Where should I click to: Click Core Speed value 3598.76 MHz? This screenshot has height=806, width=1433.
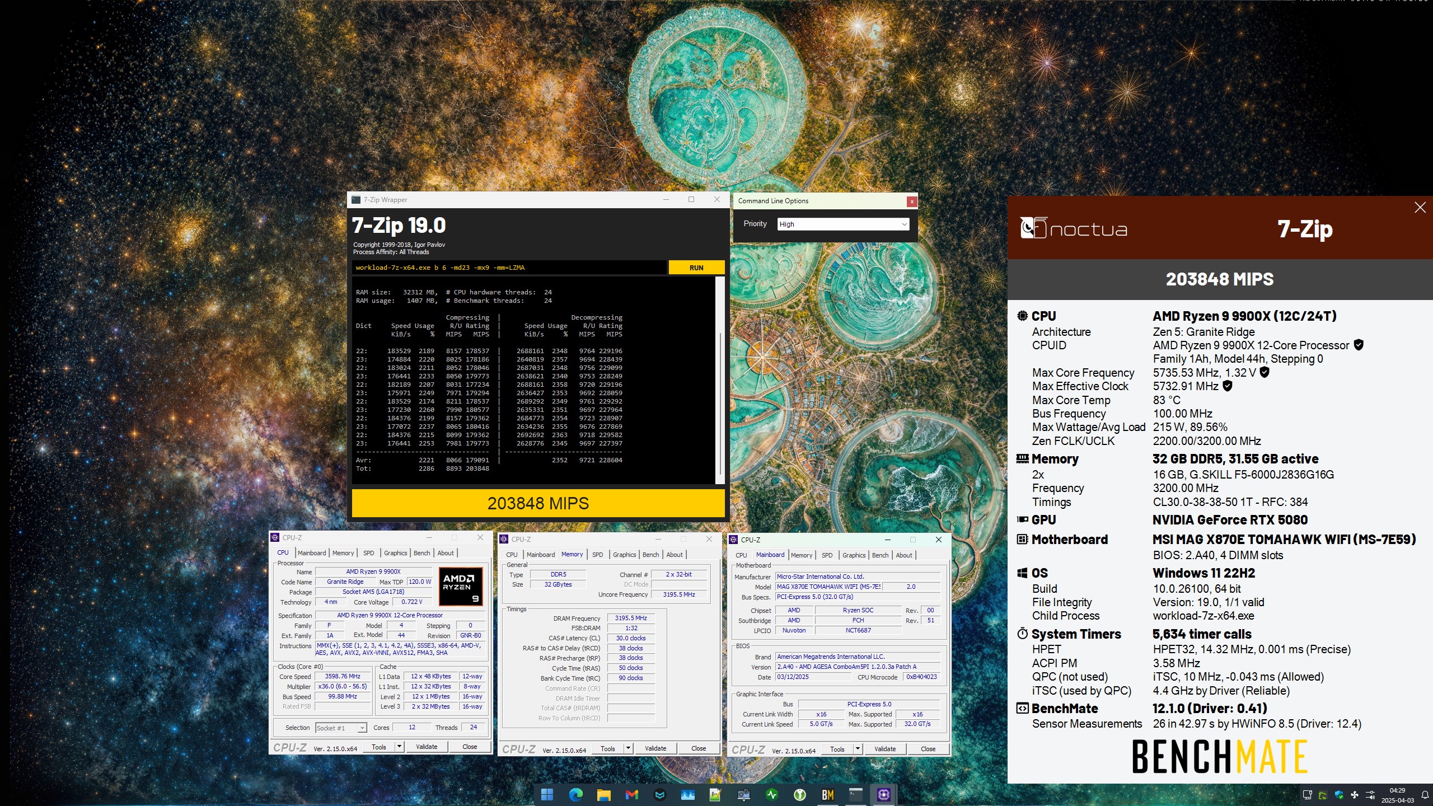(x=343, y=676)
